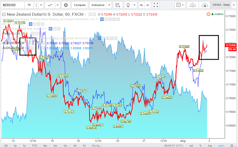Viewport: 238px width, 147px height.
Task: Open format settings for main NZDUSD series
Action: (94, 14)
